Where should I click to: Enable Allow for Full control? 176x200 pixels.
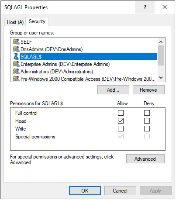point(121,113)
